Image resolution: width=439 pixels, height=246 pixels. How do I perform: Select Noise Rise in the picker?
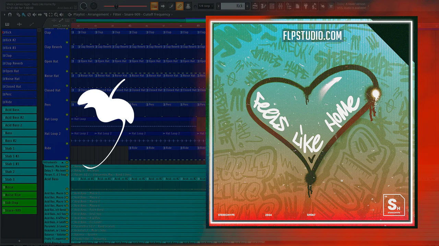(x=19, y=195)
